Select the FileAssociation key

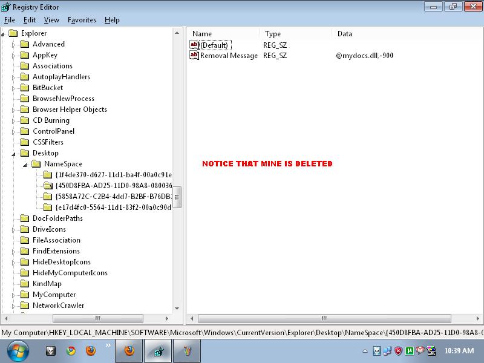click(x=56, y=240)
